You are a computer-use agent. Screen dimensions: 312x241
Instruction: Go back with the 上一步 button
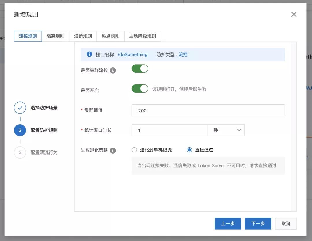click(228, 224)
